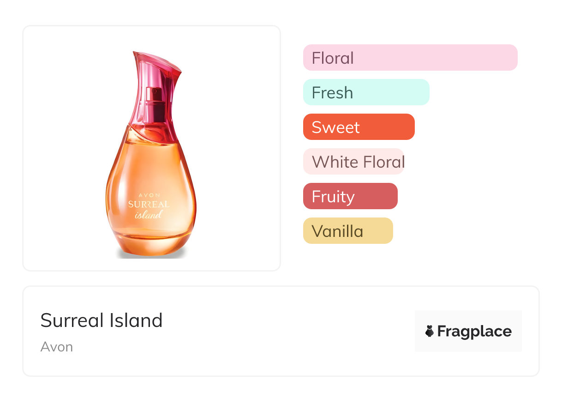Select the Vanilla accord bar

point(348,231)
